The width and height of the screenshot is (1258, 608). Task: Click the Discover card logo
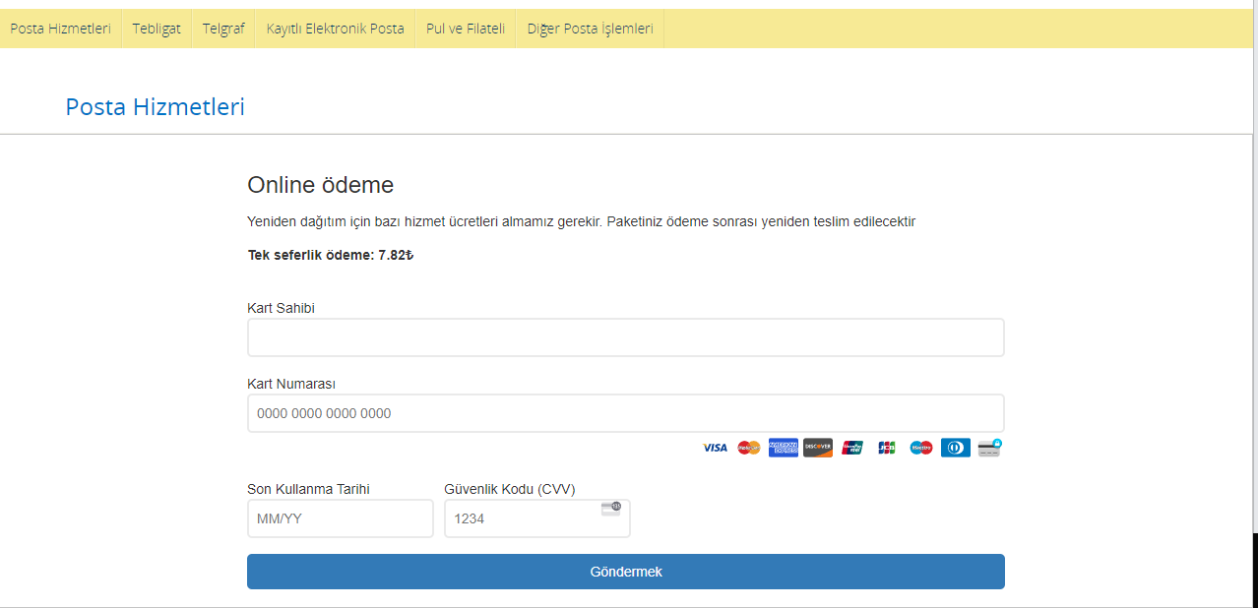coord(818,448)
